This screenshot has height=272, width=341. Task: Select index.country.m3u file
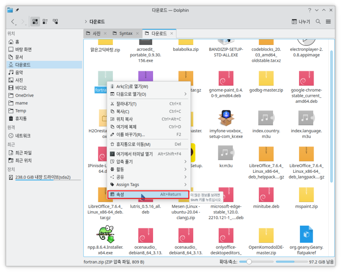point(266,124)
